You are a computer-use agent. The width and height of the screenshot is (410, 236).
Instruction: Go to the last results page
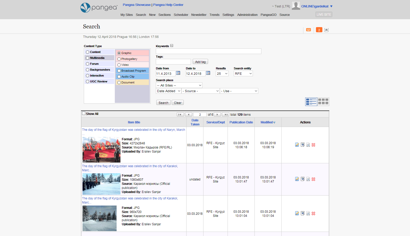coord(225,114)
